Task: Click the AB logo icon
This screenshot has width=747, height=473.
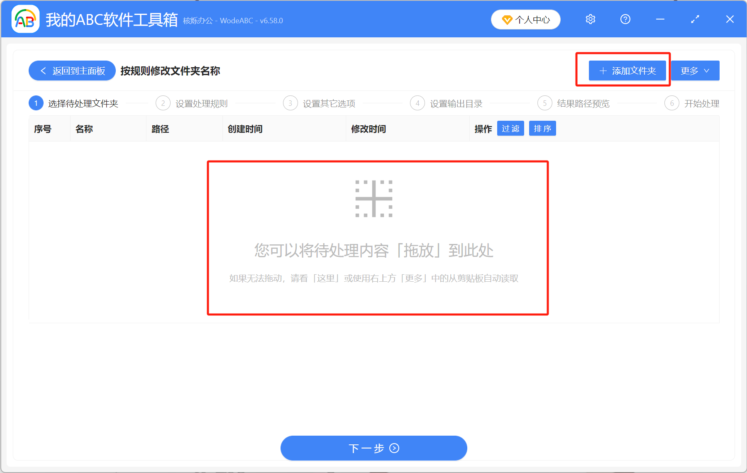Action: tap(25, 19)
